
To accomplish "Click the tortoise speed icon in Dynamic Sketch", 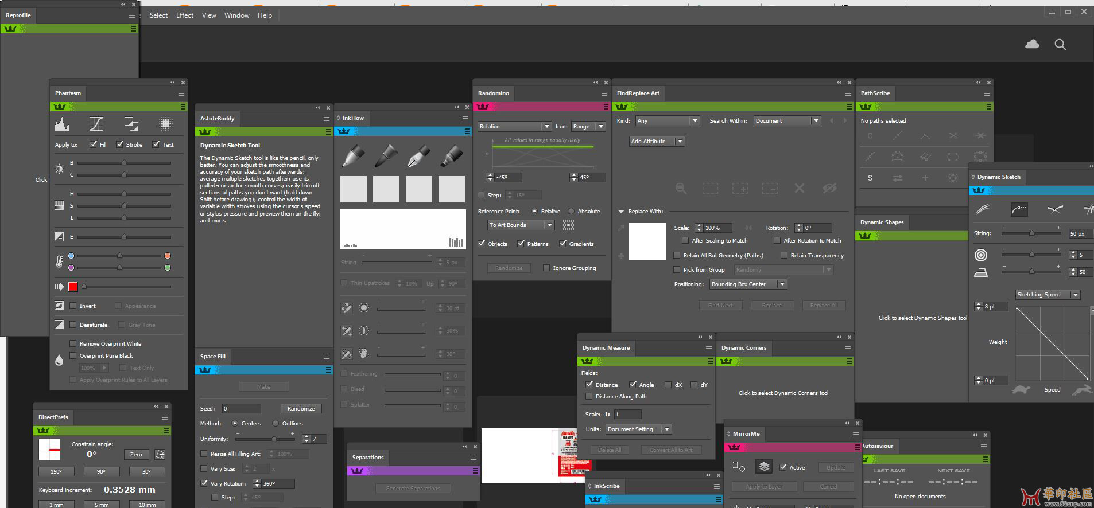I will click(x=1021, y=390).
